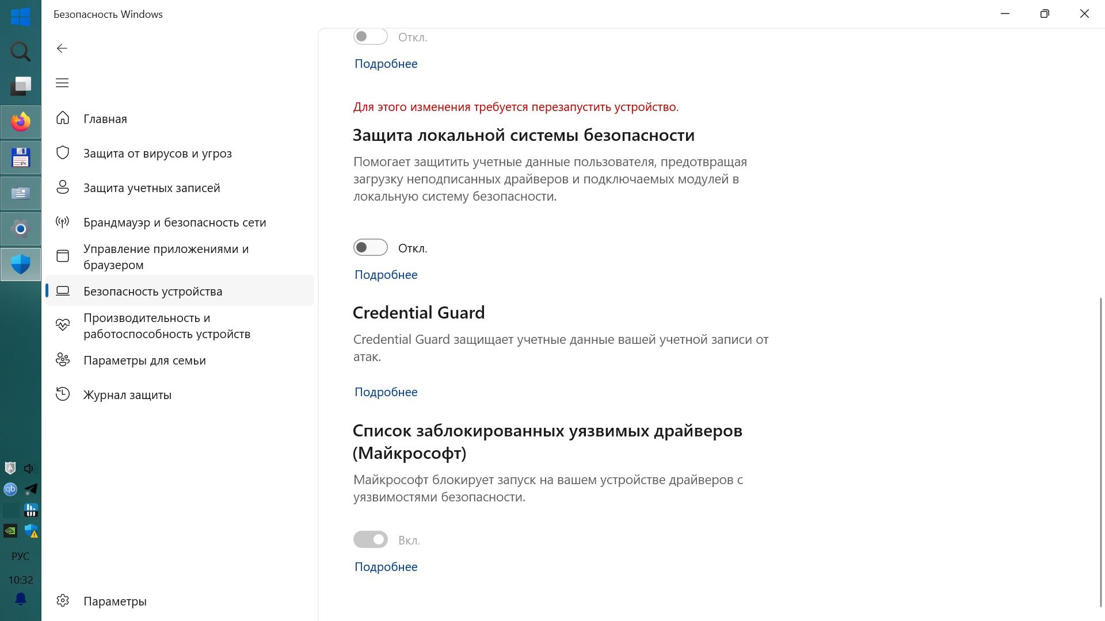Click Подробнее under driver blocklist toggle
Screen dimensions: 1105x621
pyautogui.click(x=386, y=567)
